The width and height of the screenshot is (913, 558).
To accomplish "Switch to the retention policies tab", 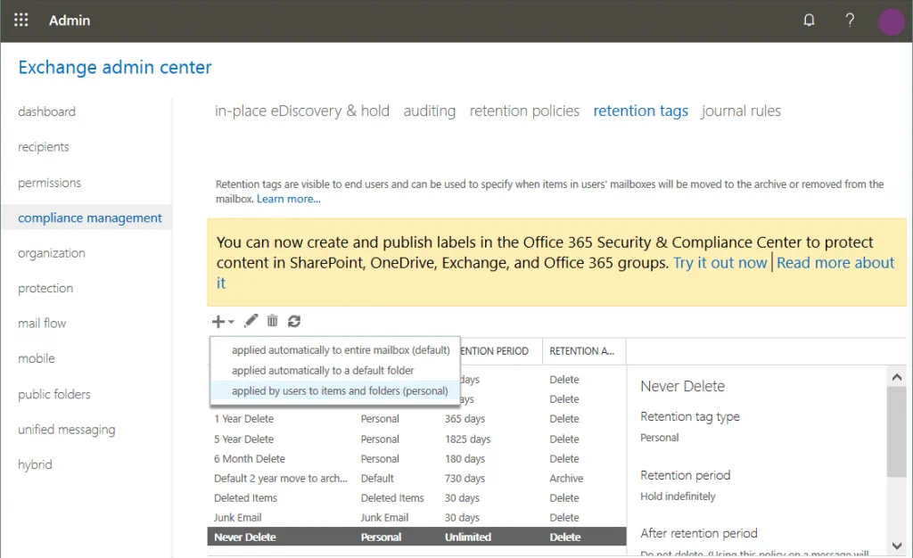I will click(524, 111).
